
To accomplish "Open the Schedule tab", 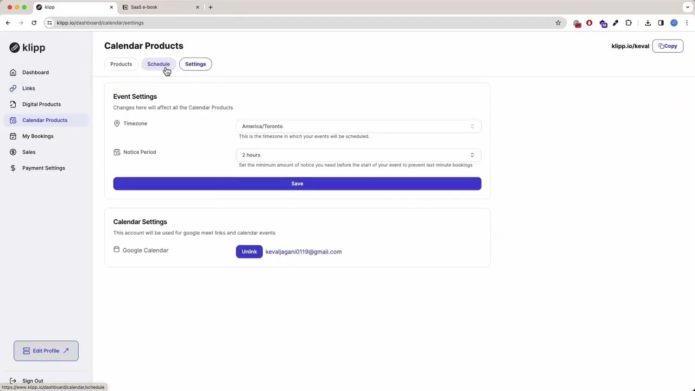I will pyautogui.click(x=158, y=64).
